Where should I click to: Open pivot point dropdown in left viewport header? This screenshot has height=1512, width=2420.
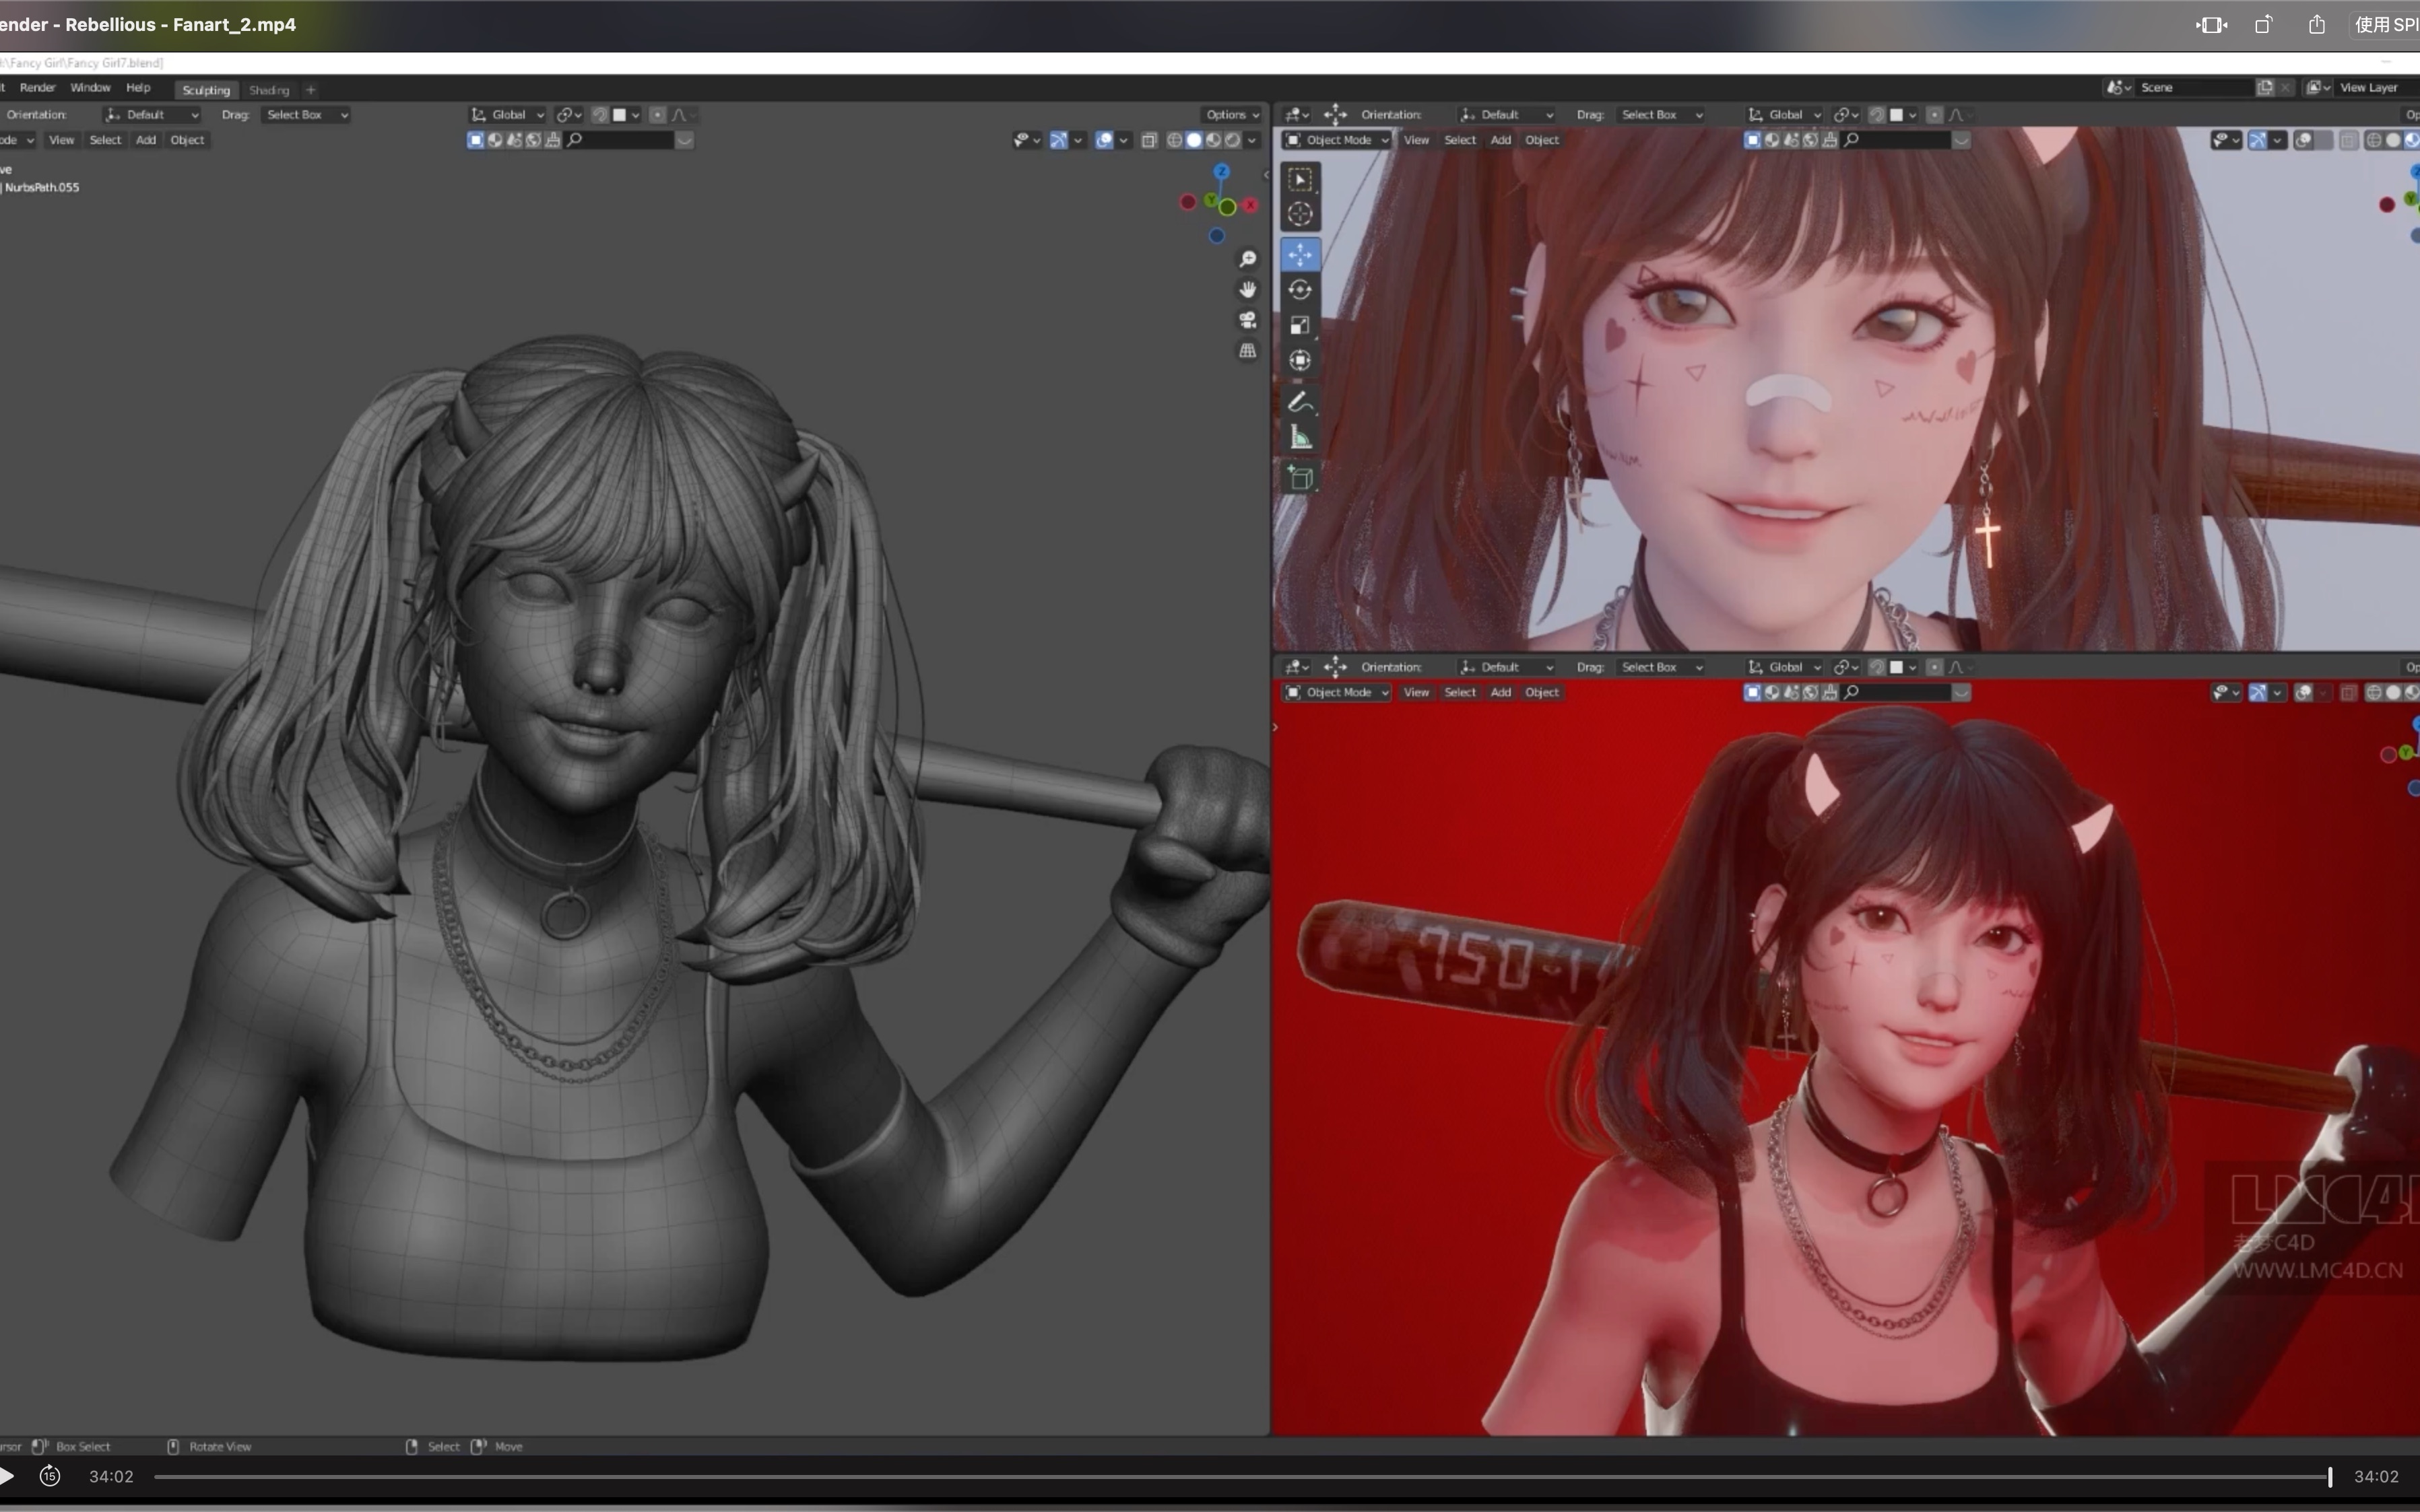569,115
